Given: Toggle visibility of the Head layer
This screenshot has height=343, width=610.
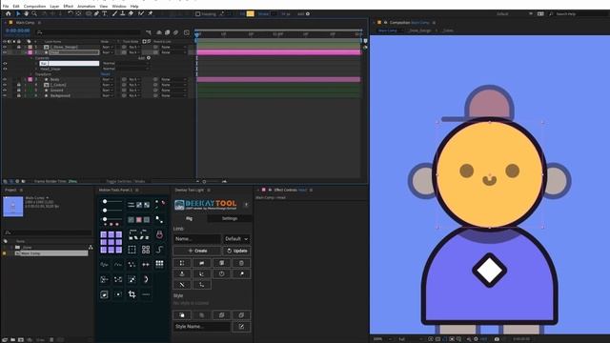Looking at the screenshot, I should [x=5, y=52].
